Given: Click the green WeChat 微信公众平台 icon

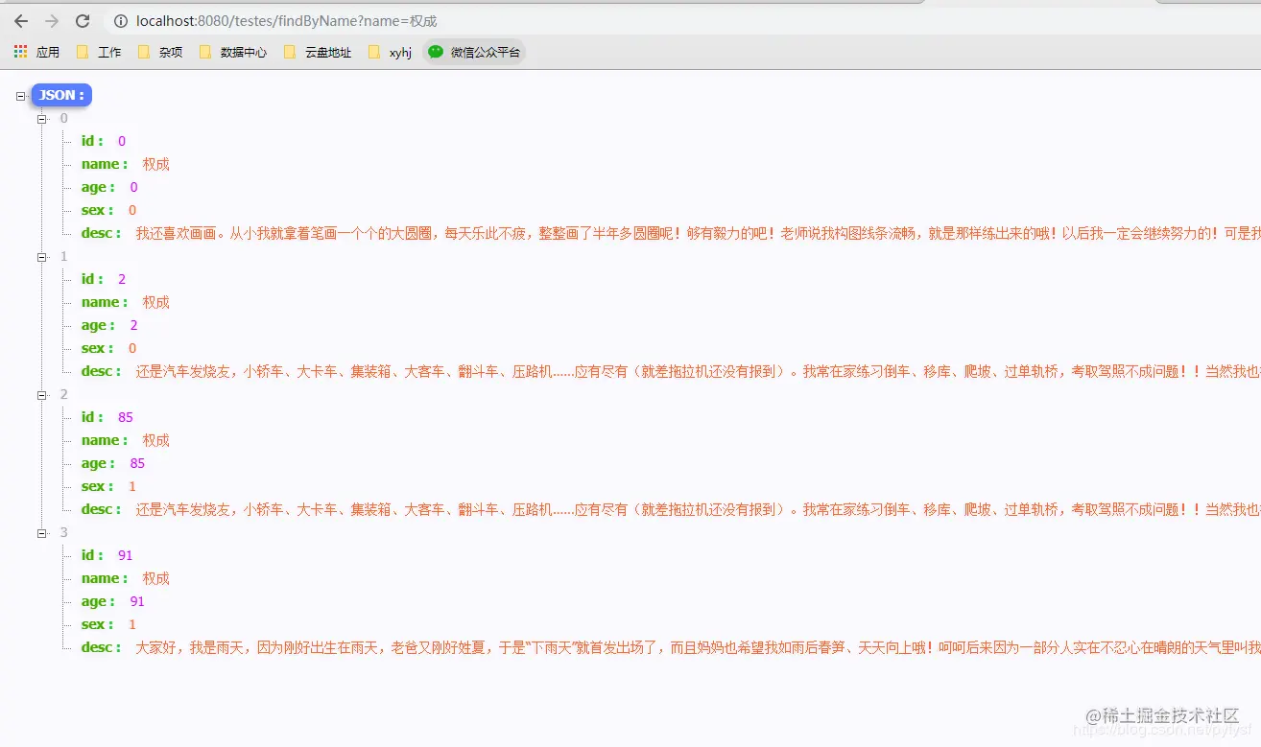Looking at the screenshot, I should point(435,52).
